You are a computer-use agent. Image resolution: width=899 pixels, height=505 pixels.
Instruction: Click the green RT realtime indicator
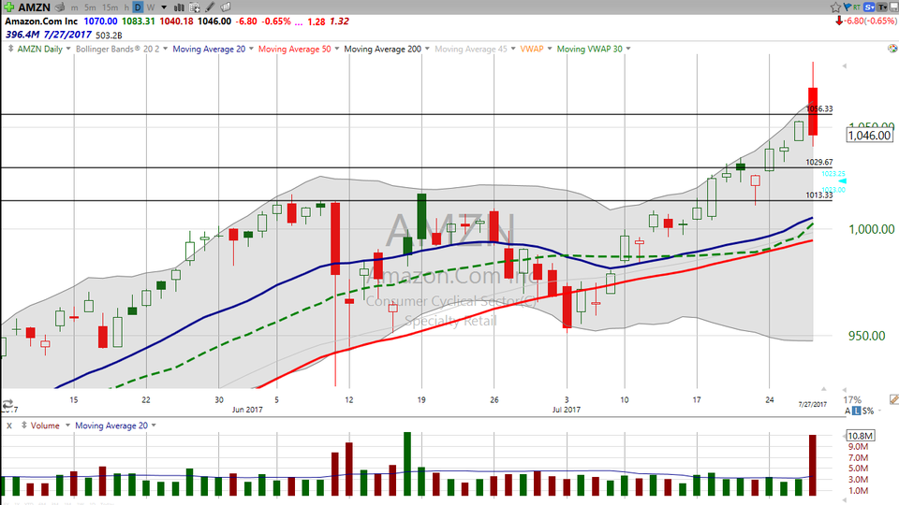(x=857, y=7)
